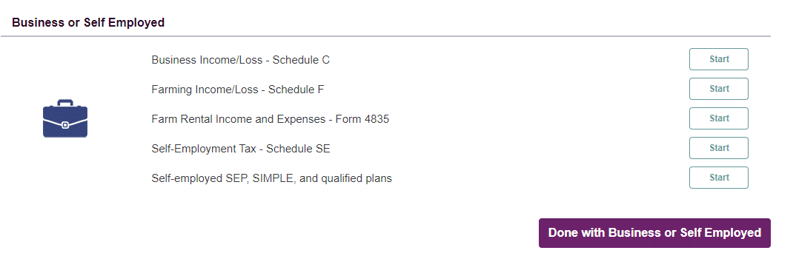Screen dimensions: 796x276
Task: Click the Self-Employment Tax row label
Action: click(241, 149)
